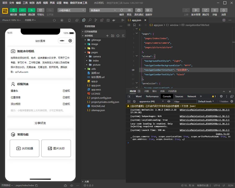The height and width of the screenshot is (188, 235).
Task: Open 版本管理 version management
Action: click(196, 10)
